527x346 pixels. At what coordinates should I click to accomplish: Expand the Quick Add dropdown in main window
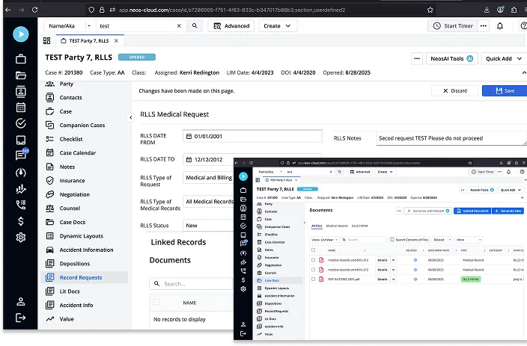coord(504,58)
